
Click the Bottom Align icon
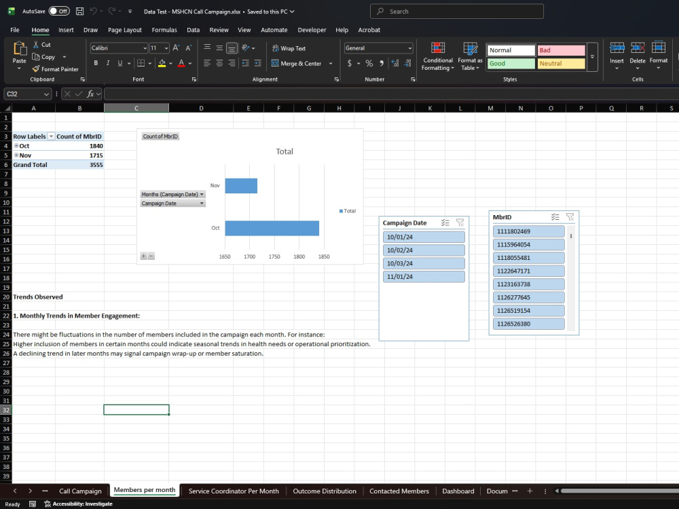tap(232, 48)
